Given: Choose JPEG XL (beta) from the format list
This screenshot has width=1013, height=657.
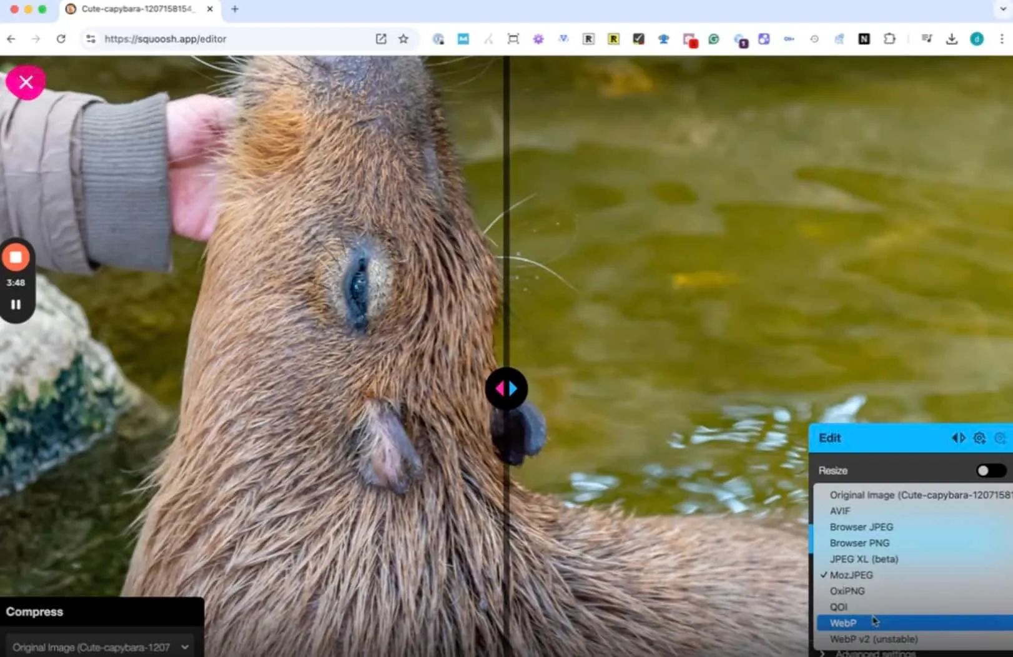Looking at the screenshot, I should pyautogui.click(x=915, y=559).
